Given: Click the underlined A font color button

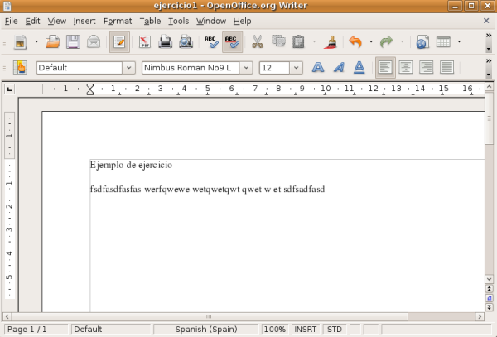Looking at the screenshot, I should pos(359,67).
